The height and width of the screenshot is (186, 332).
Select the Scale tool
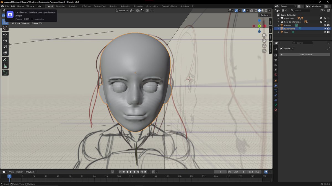tap(5, 47)
